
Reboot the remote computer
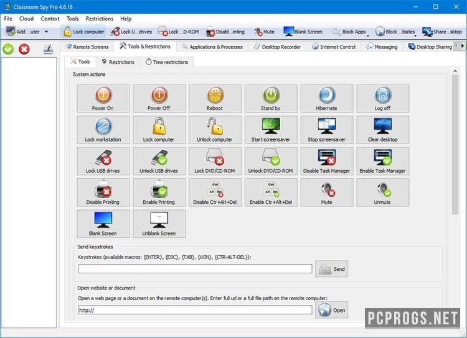(215, 99)
